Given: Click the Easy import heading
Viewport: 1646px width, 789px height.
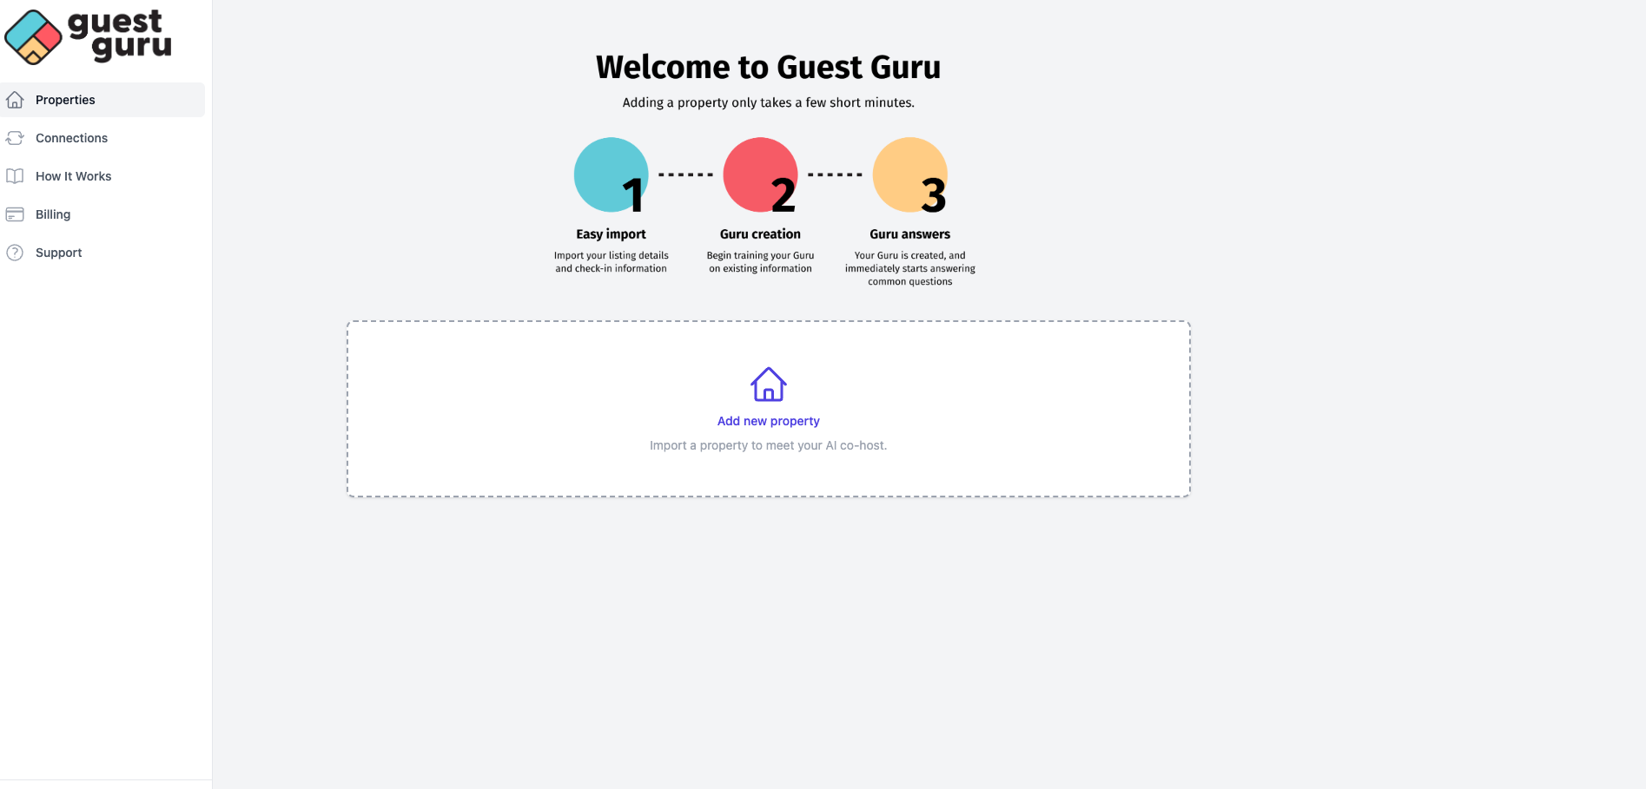Looking at the screenshot, I should (x=611, y=234).
